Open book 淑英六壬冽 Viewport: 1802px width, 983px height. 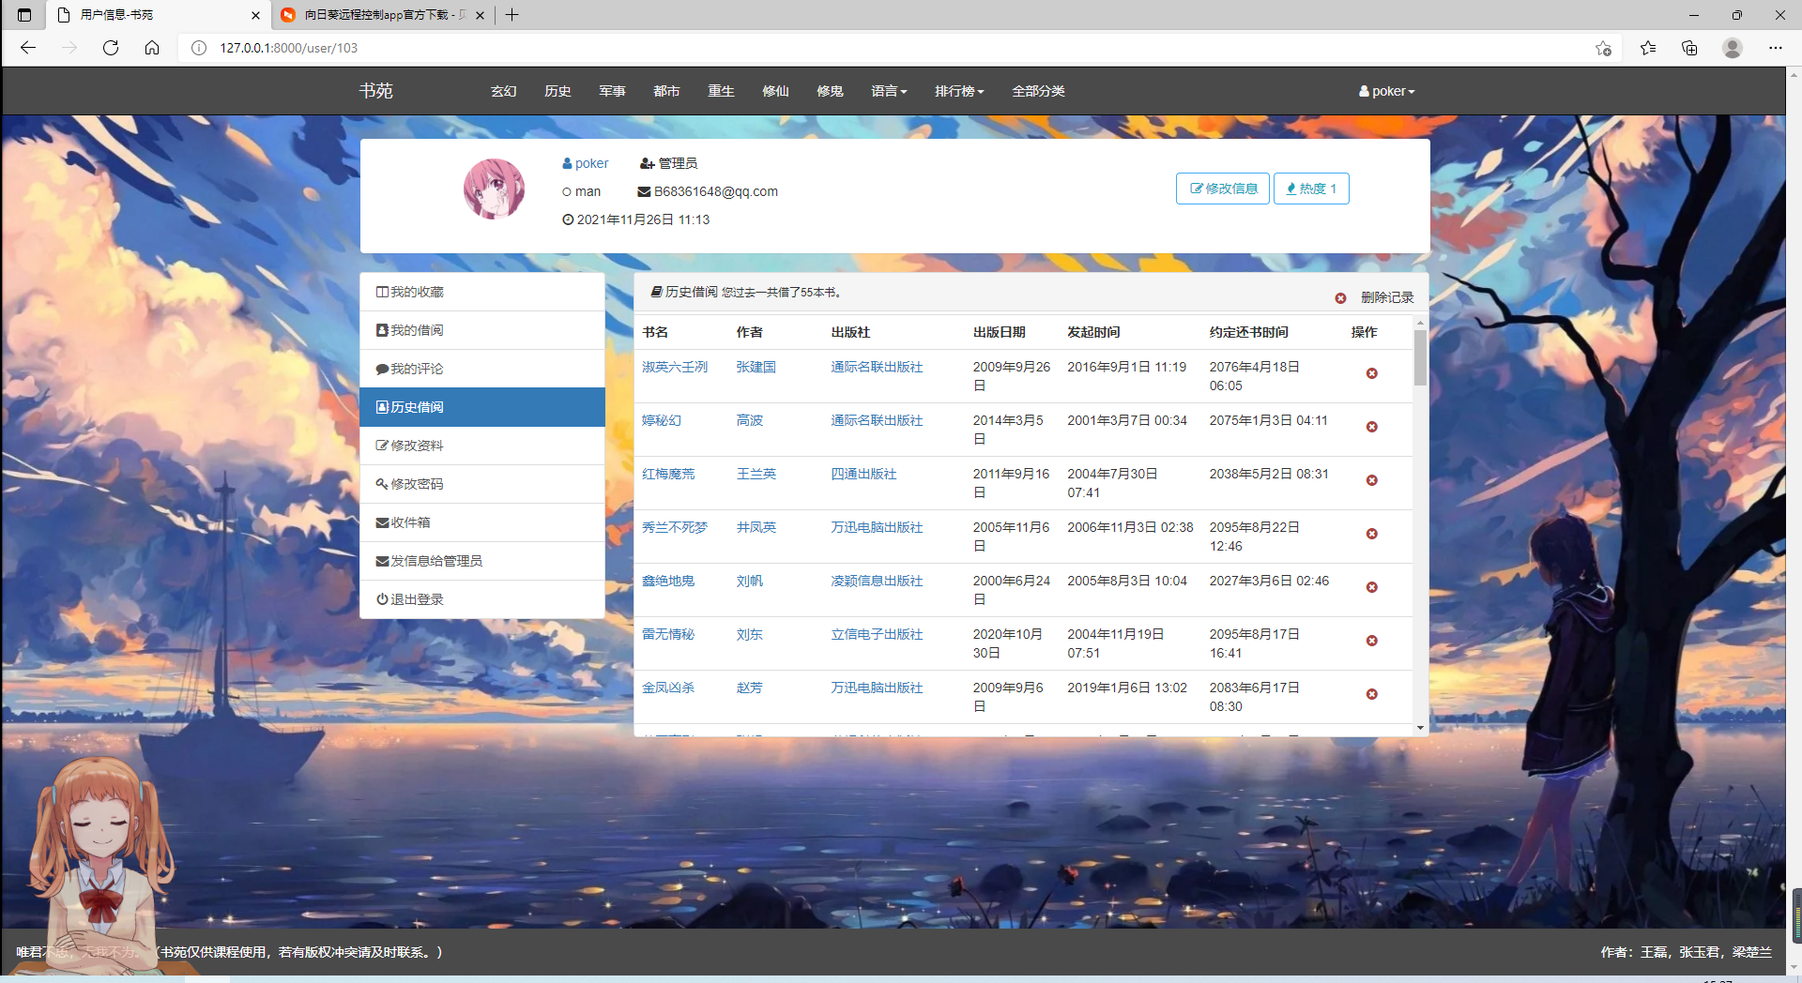pos(674,367)
